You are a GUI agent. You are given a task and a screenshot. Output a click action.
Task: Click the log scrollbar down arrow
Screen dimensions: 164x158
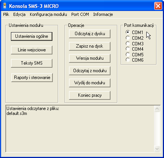click(157, 149)
